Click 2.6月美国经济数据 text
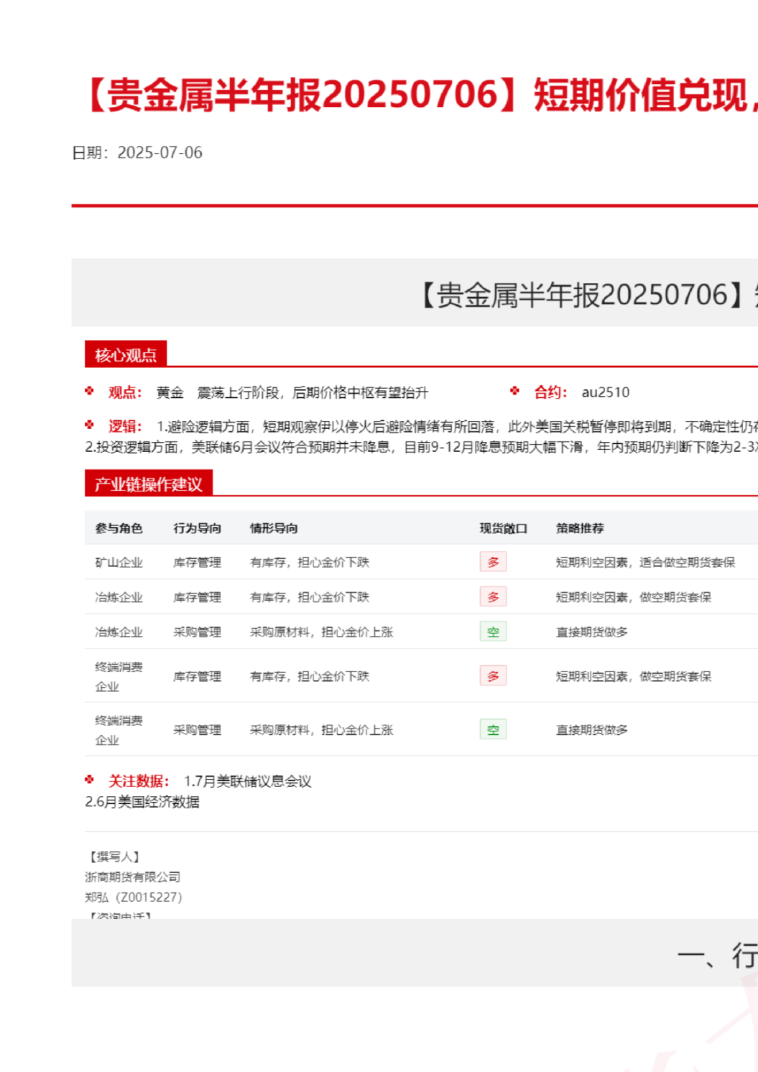 click(142, 802)
